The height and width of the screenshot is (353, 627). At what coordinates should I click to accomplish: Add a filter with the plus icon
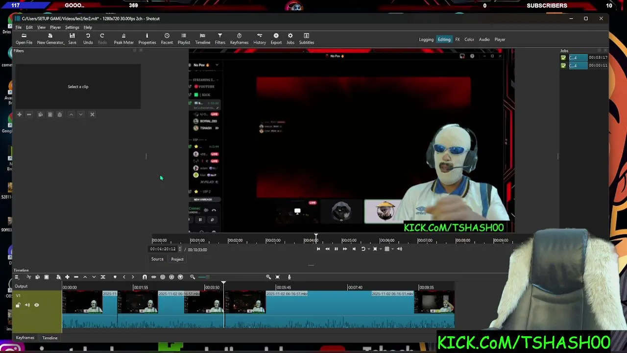[19, 114]
